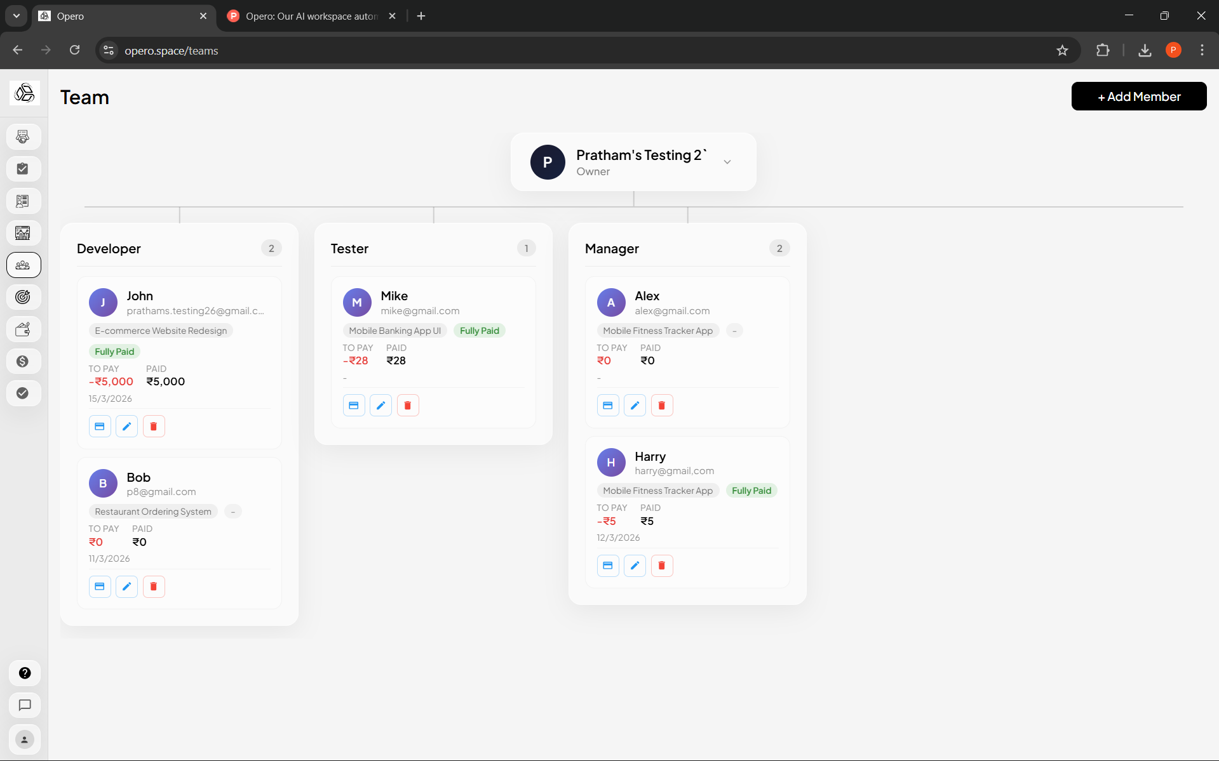Click Harry's avatar circle
Image resolution: width=1219 pixels, height=761 pixels.
pyautogui.click(x=611, y=463)
